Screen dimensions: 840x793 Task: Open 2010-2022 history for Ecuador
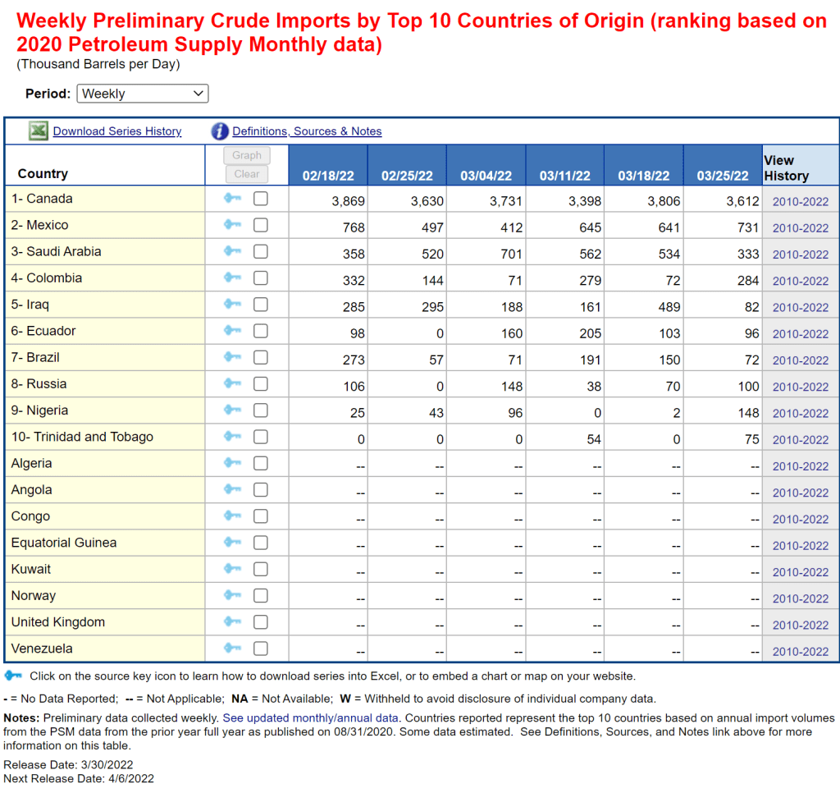point(800,334)
